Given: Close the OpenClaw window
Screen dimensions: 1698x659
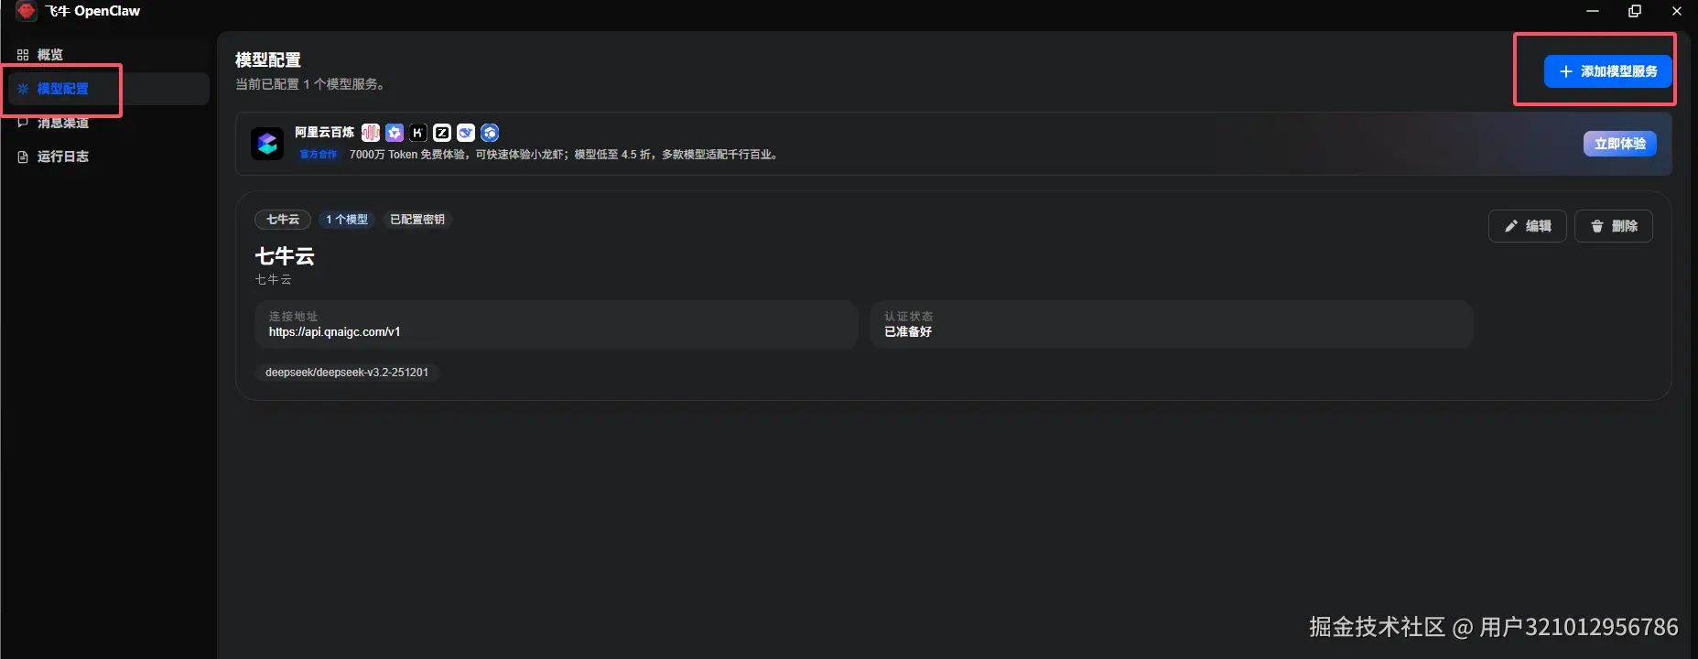Looking at the screenshot, I should tap(1677, 11).
